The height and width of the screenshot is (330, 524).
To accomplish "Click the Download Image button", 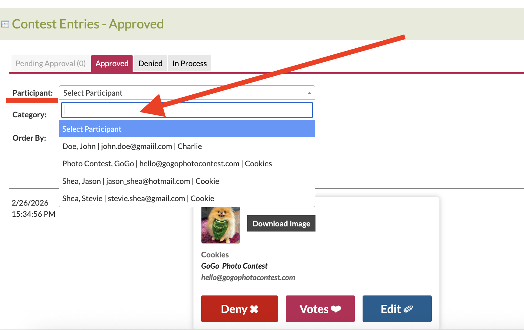I will point(281,224).
